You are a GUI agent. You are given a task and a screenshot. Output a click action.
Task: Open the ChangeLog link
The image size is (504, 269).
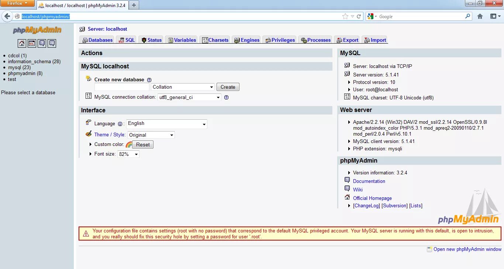(x=366, y=206)
